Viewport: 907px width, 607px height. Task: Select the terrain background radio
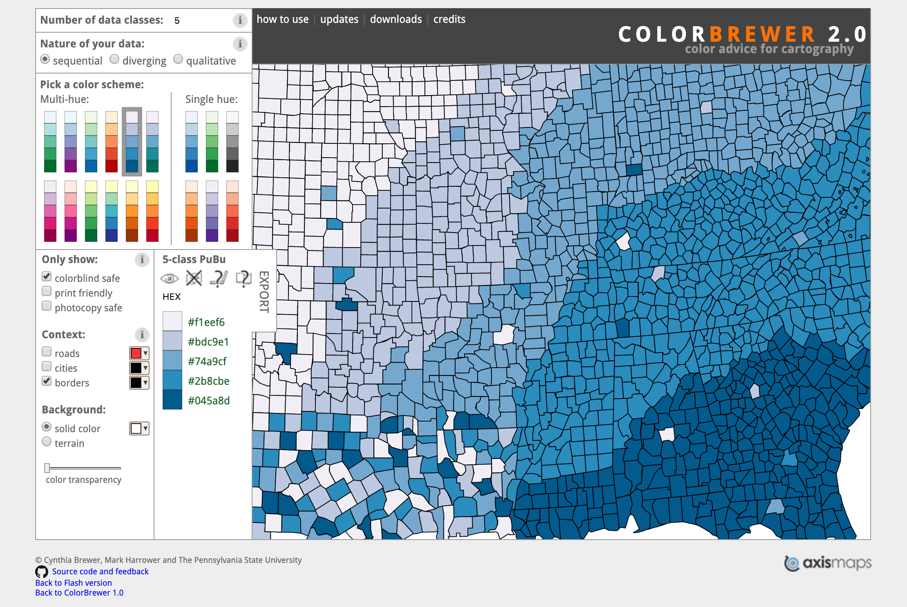(x=47, y=442)
